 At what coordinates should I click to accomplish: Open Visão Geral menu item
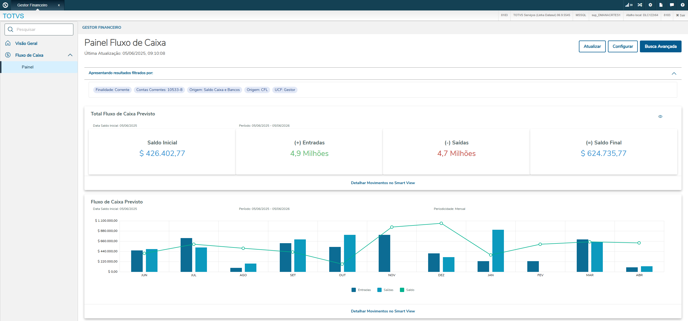(x=26, y=43)
